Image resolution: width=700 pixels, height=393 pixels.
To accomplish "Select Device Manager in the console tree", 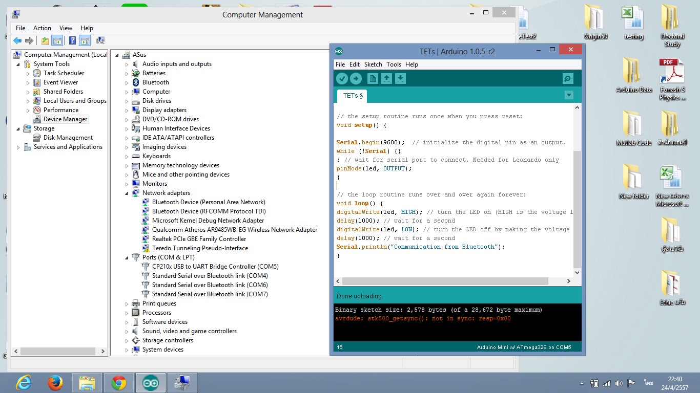I will coord(66,119).
